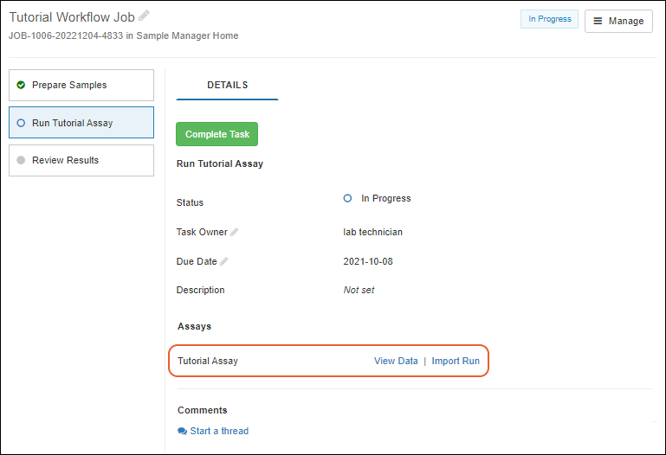Click the In Progress status badge
Image resolution: width=666 pixels, height=455 pixels.
[x=549, y=19]
